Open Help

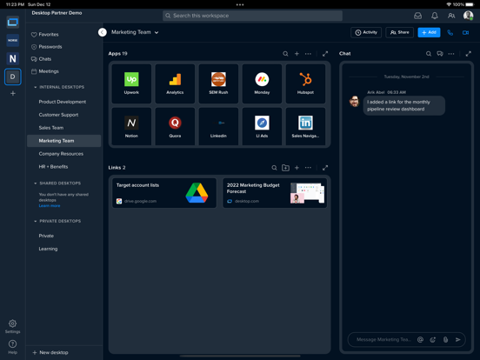coord(12,347)
